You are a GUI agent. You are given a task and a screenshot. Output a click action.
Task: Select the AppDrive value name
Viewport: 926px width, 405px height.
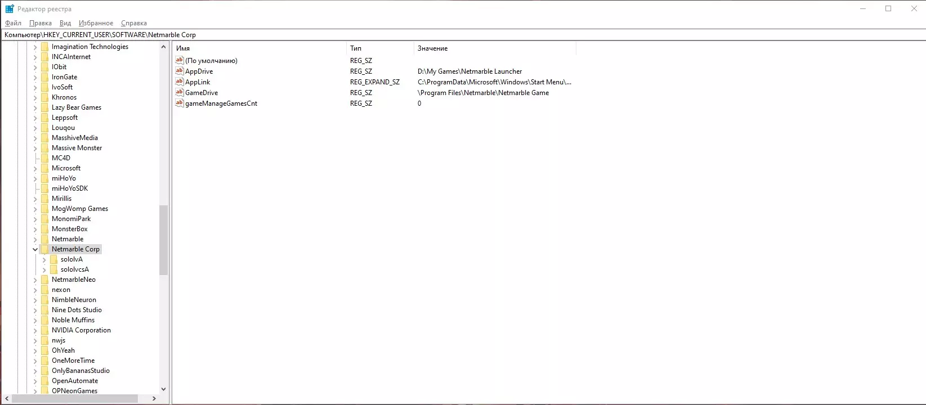[199, 71]
